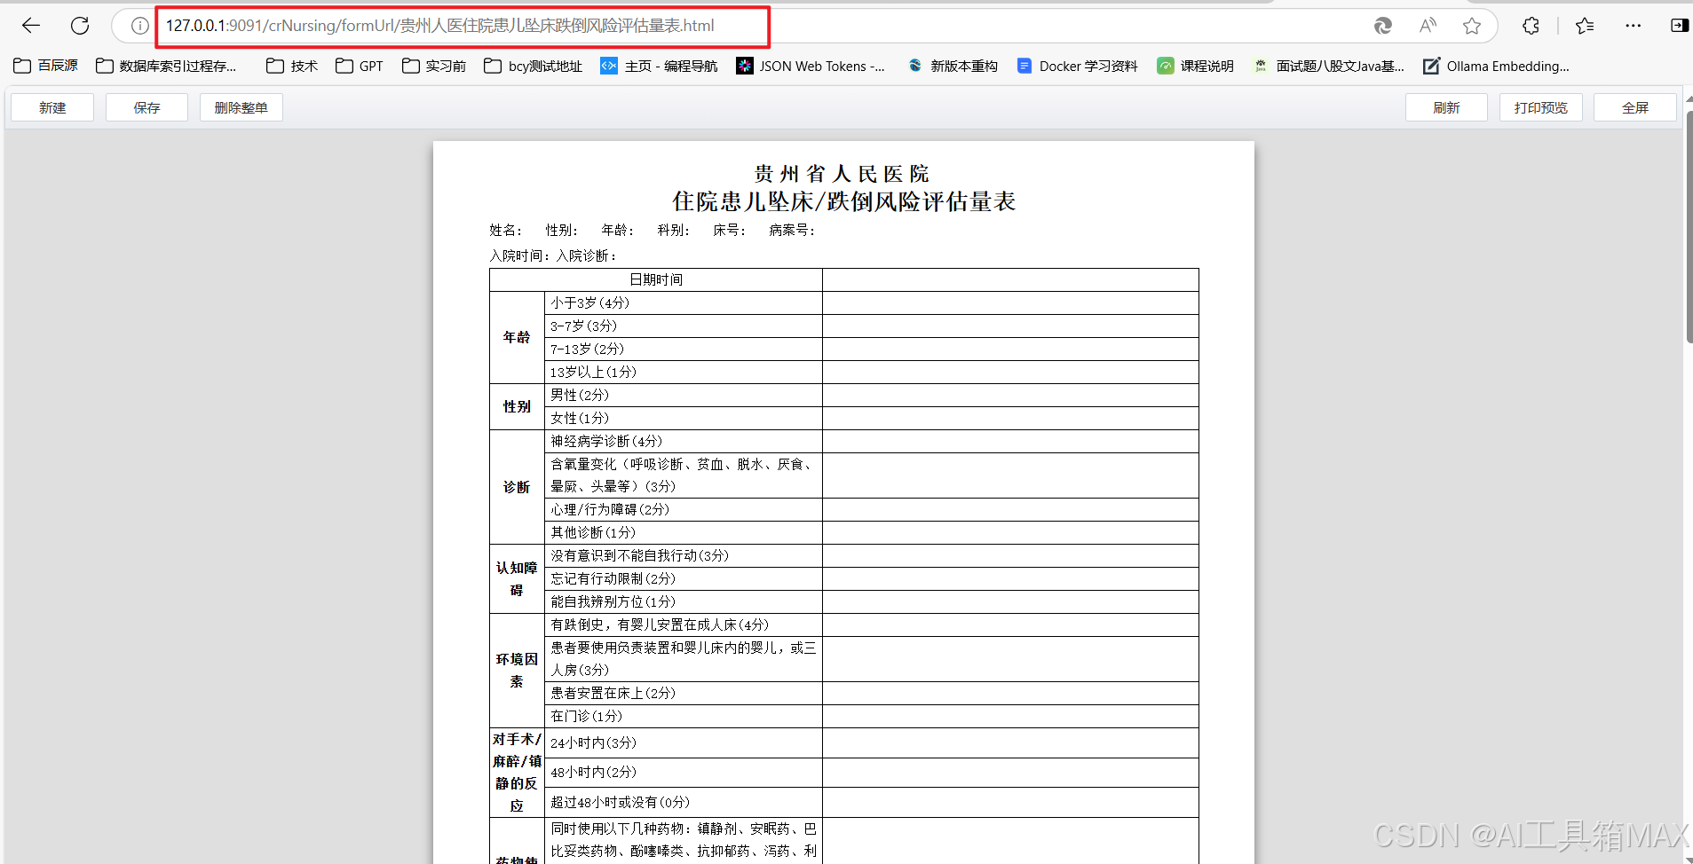Image resolution: width=1693 pixels, height=864 pixels.
Task: Click the 日期时间 header cell
Action: [x=656, y=279]
